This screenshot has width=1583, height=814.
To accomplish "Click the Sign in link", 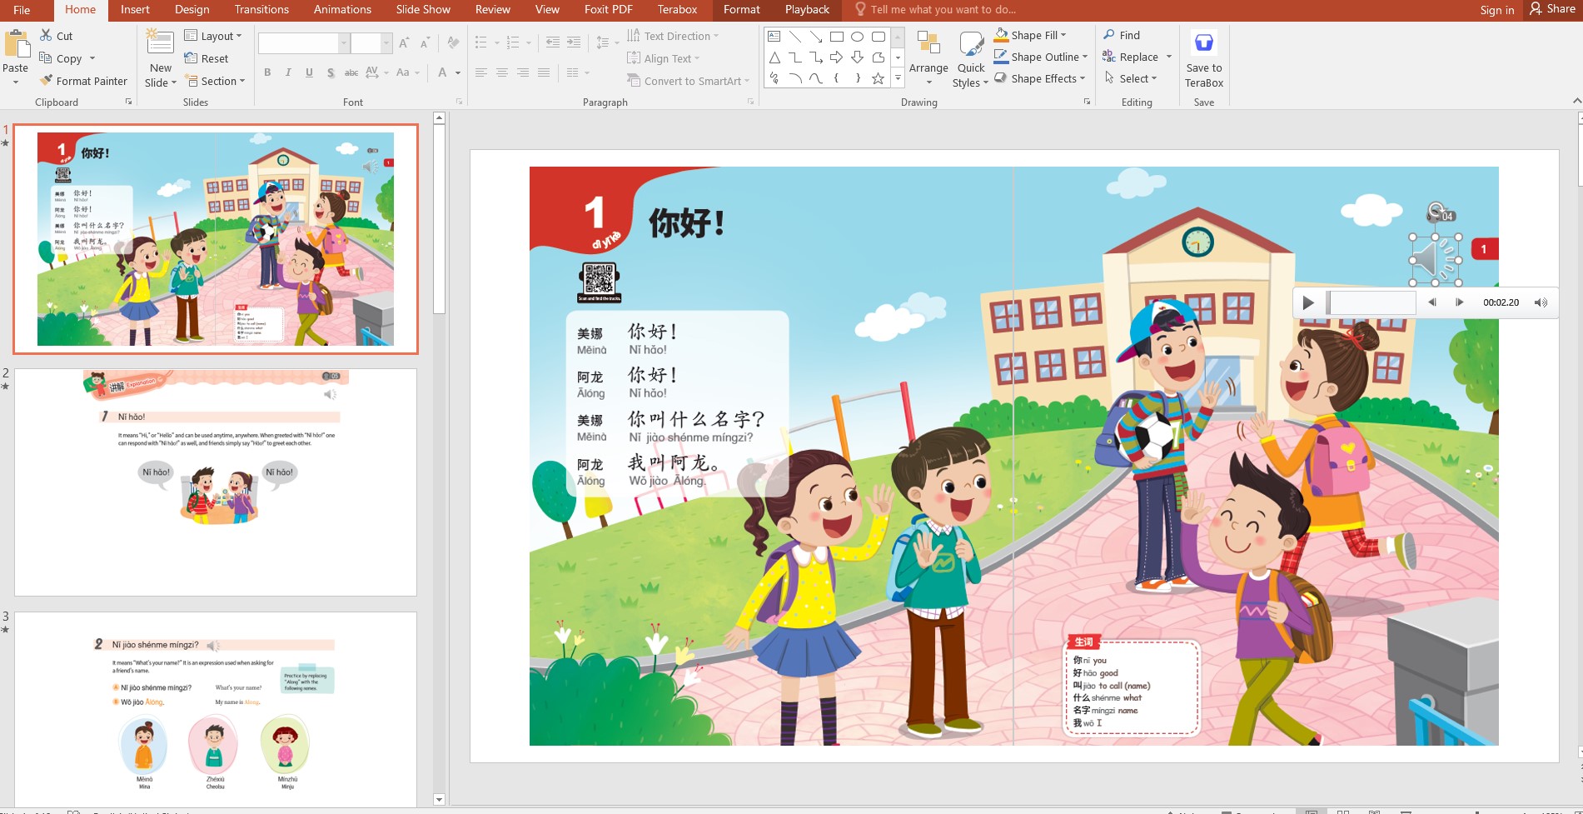I will 1496,10.
